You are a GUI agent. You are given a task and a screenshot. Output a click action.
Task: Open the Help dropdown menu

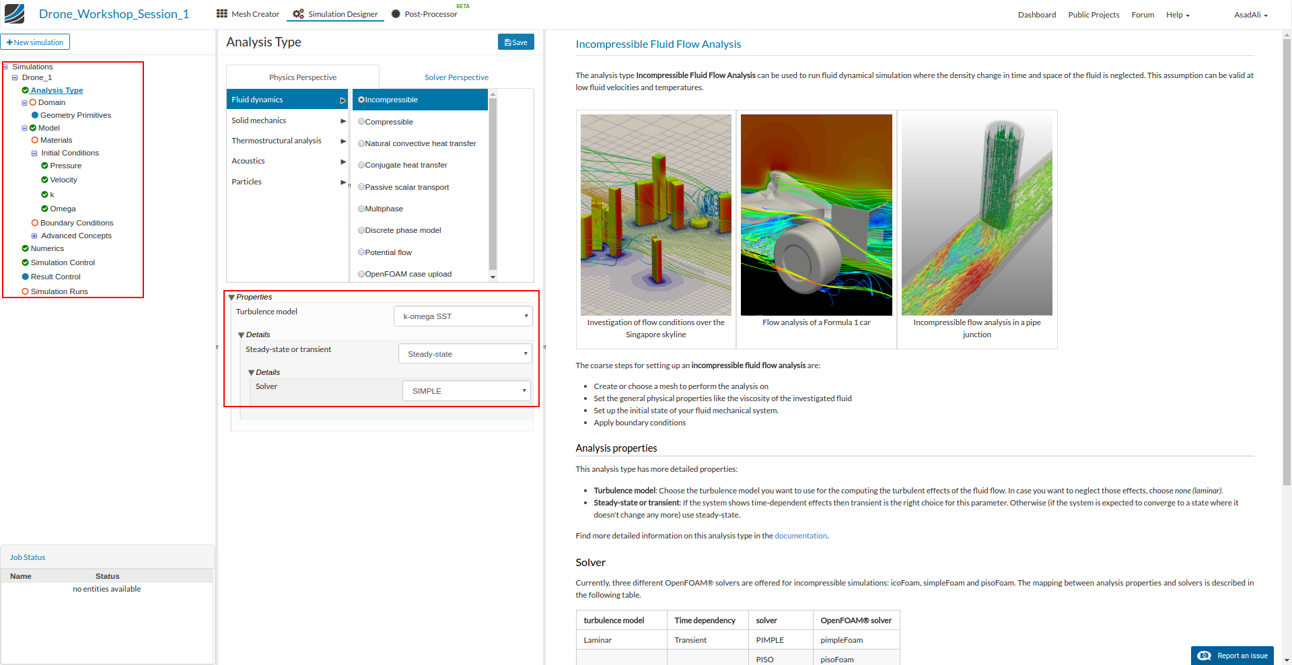[1178, 15]
